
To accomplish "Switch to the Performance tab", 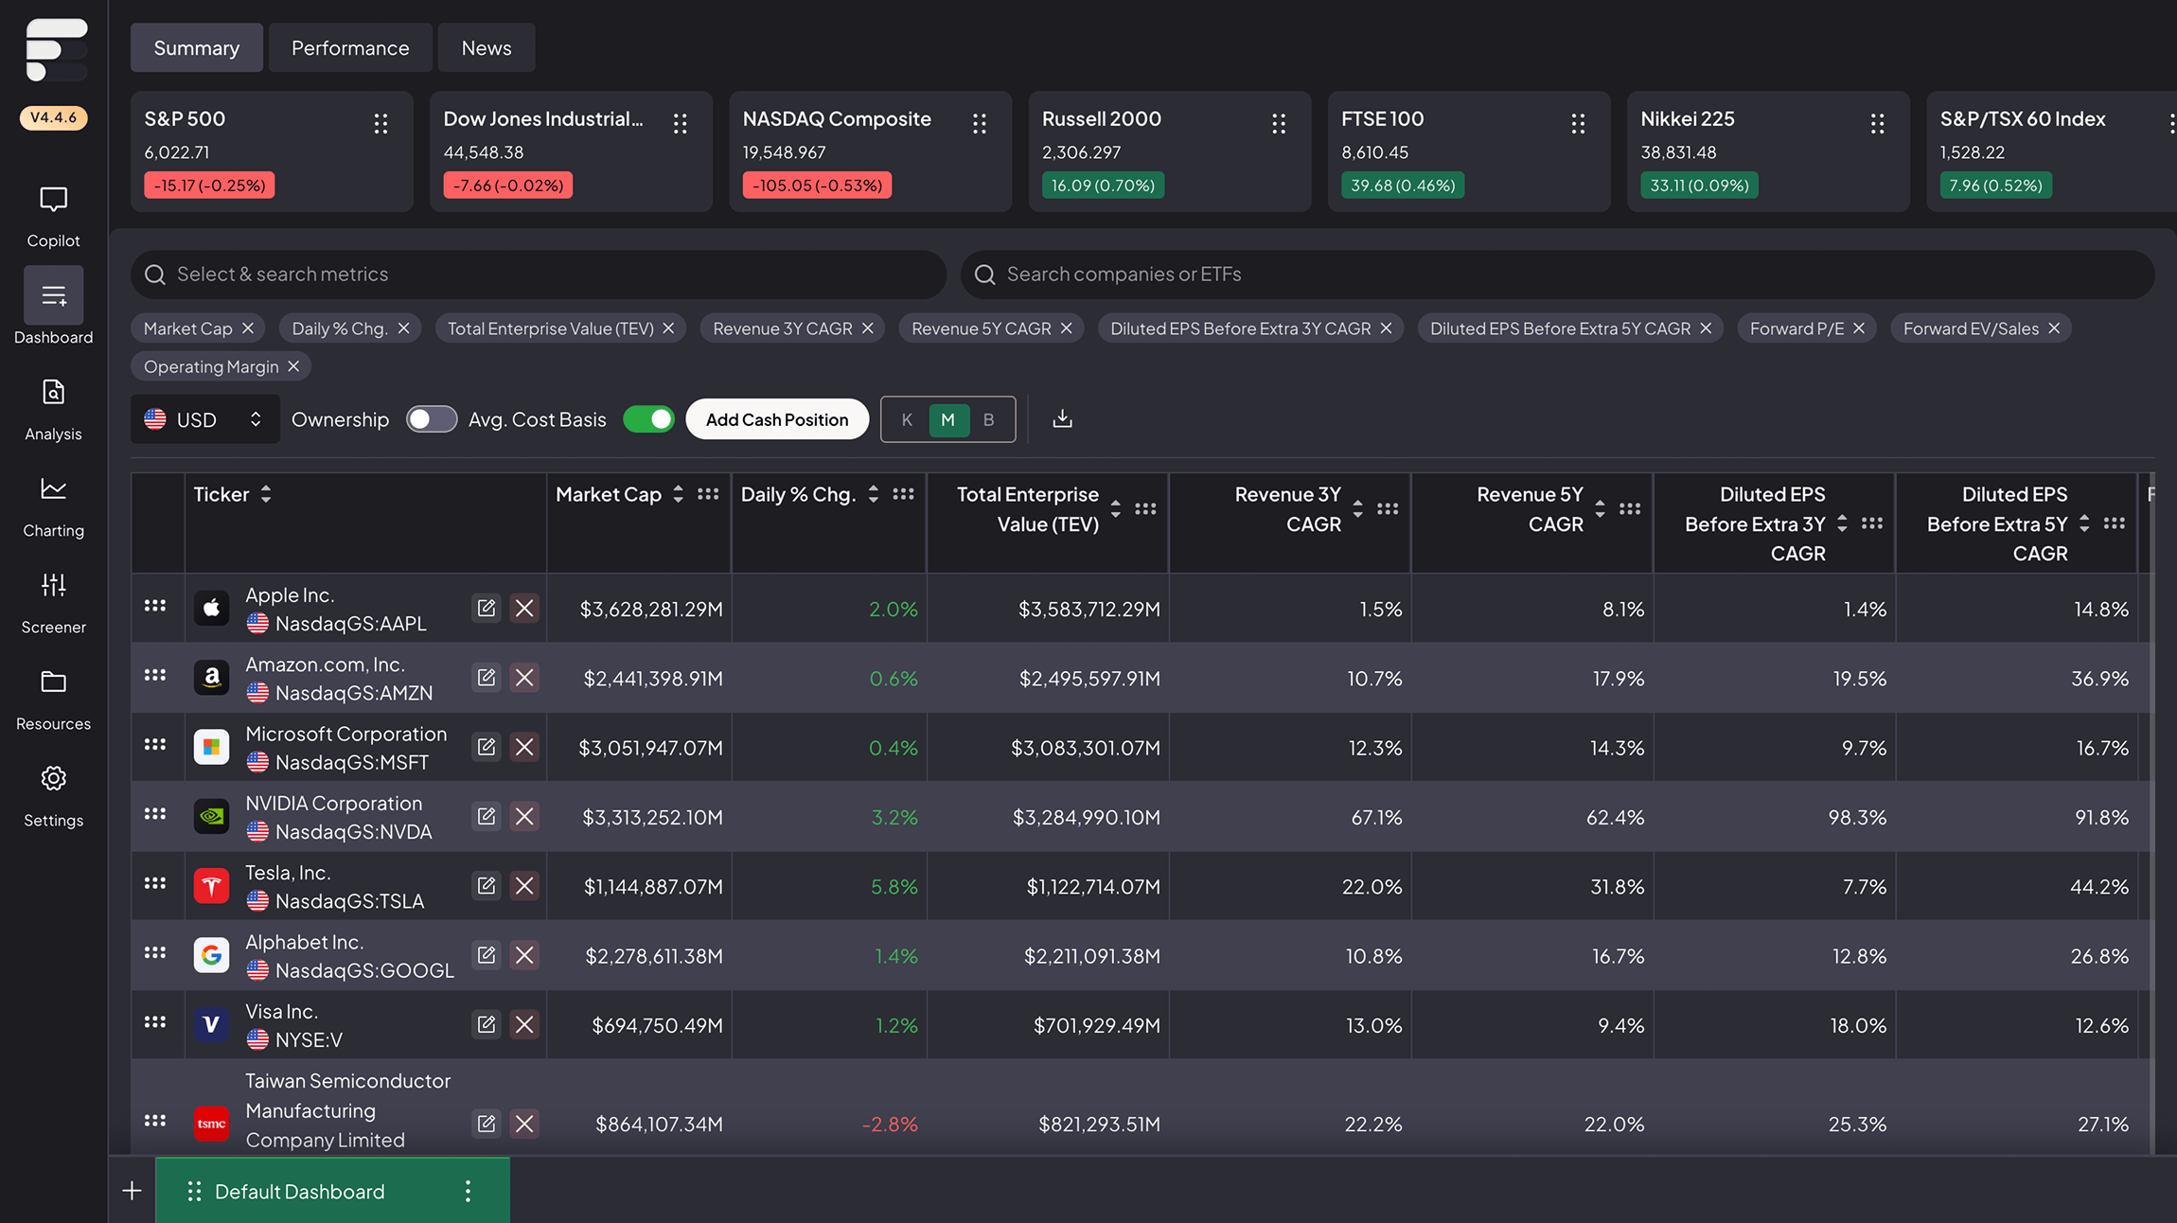I will click(350, 48).
